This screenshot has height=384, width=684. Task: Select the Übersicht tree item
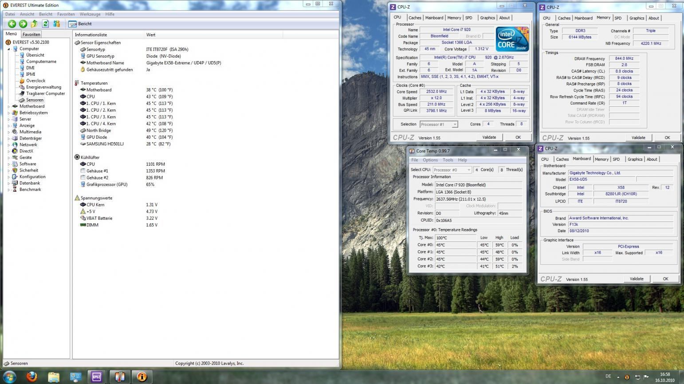[35, 55]
